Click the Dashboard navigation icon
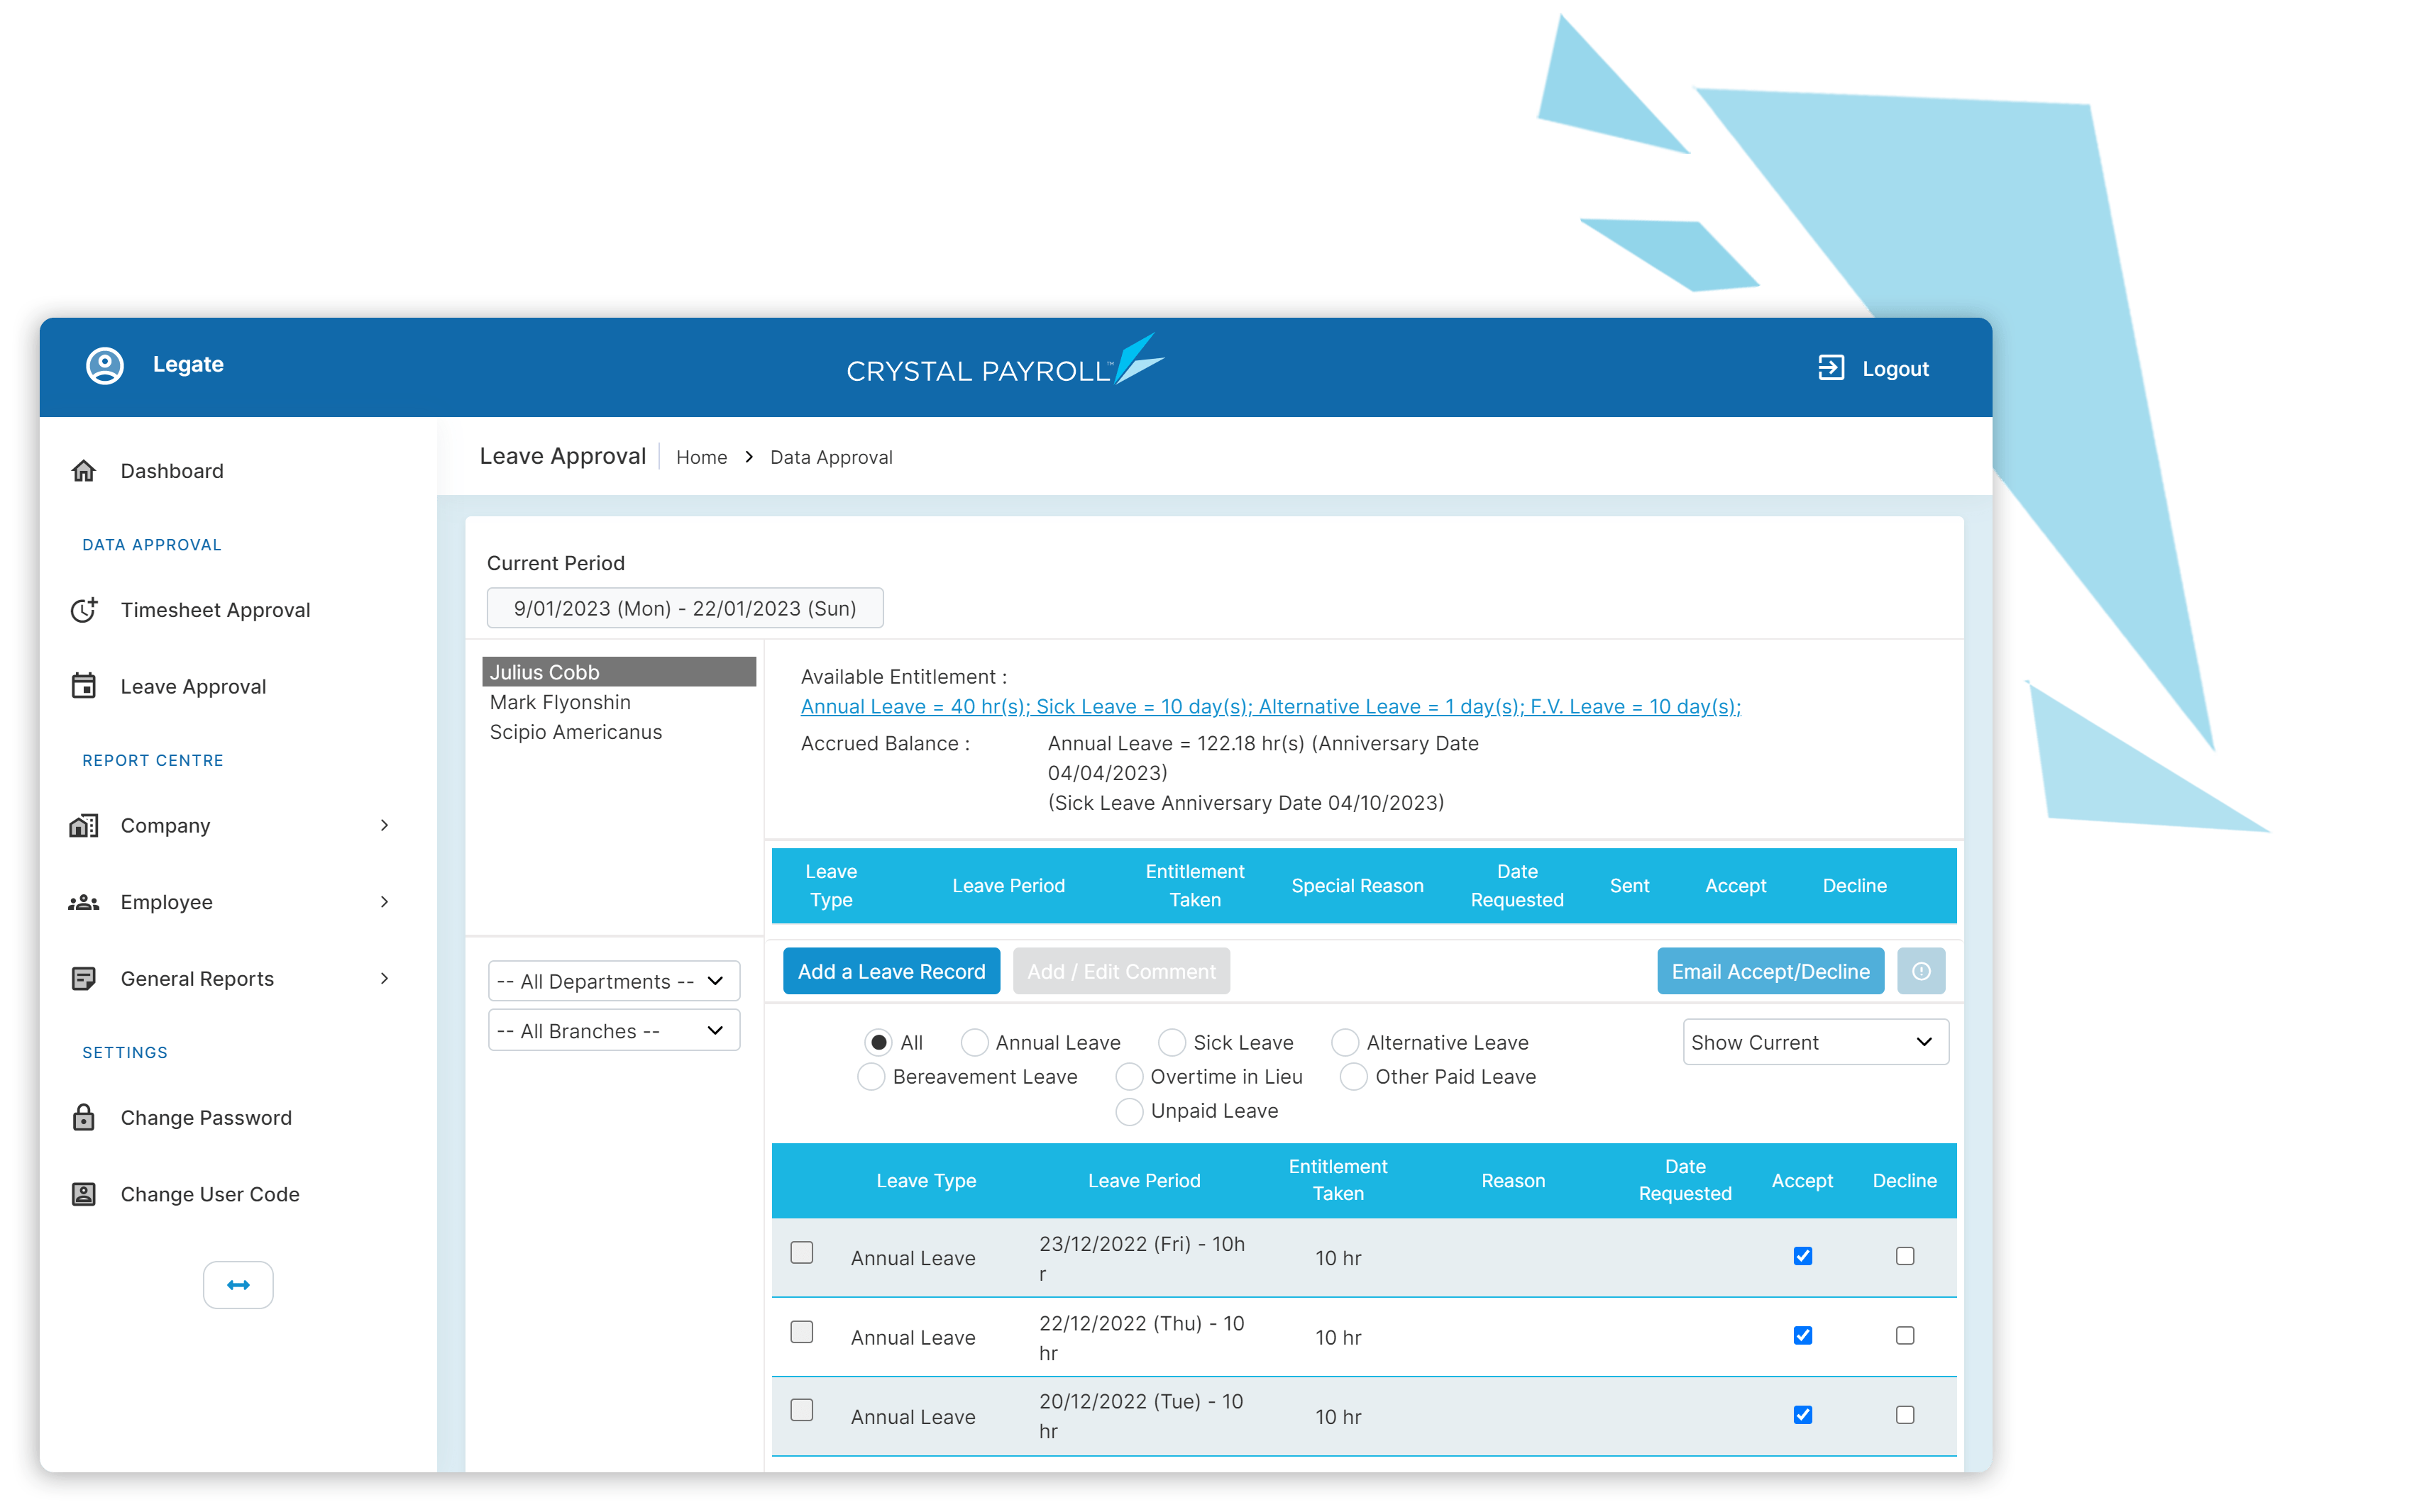 pyautogui.click(x=87, y=469)
